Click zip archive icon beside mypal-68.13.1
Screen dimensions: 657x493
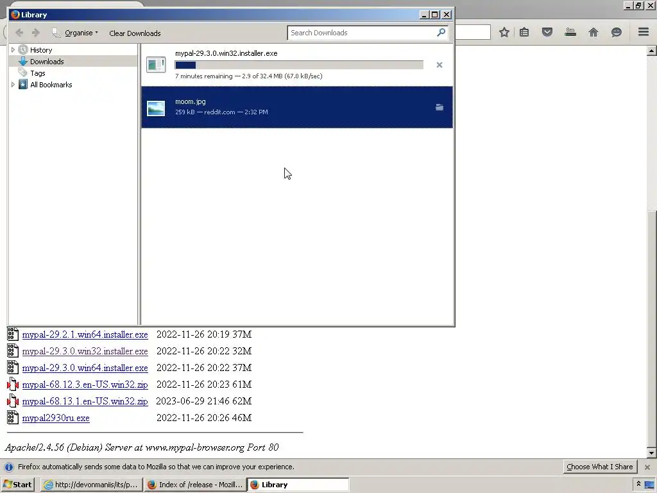tap(13, 401)
